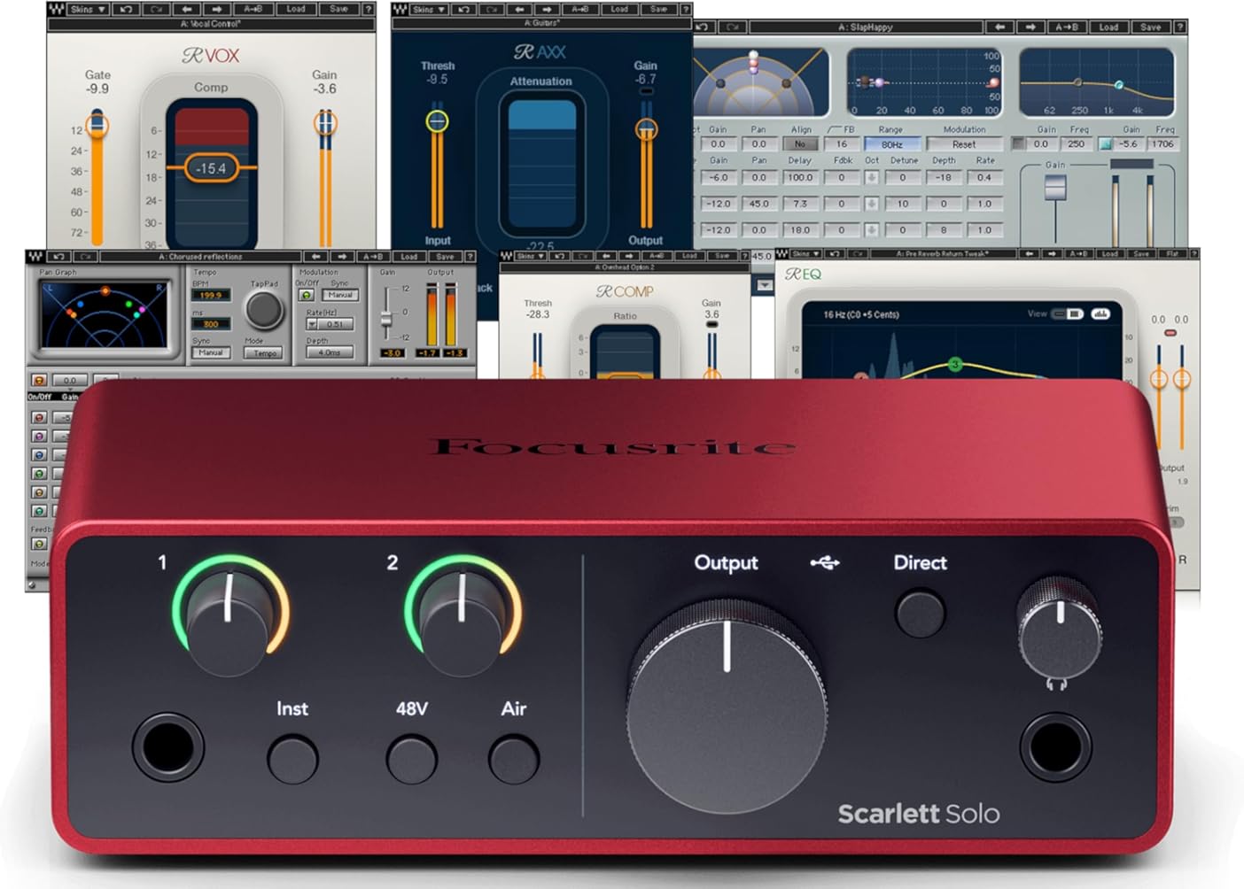Viewport: 1244px width, 889px height.
Task: Enable Modulation On/Off in the delay plugin
Action: (x=307, y=297)
